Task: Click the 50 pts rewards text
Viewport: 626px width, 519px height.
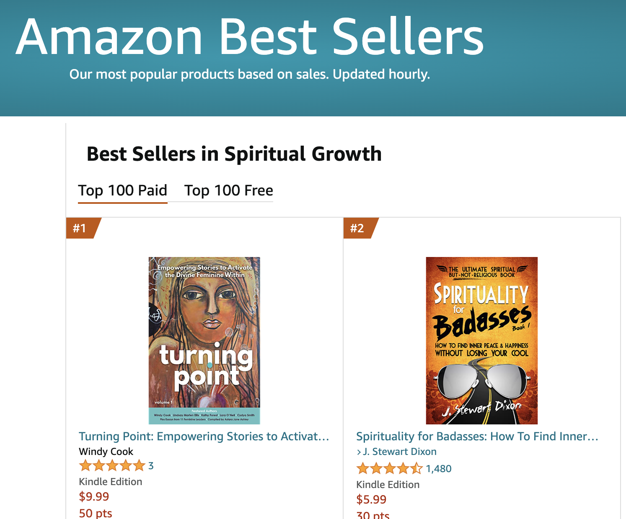Action: coord(96,513)
